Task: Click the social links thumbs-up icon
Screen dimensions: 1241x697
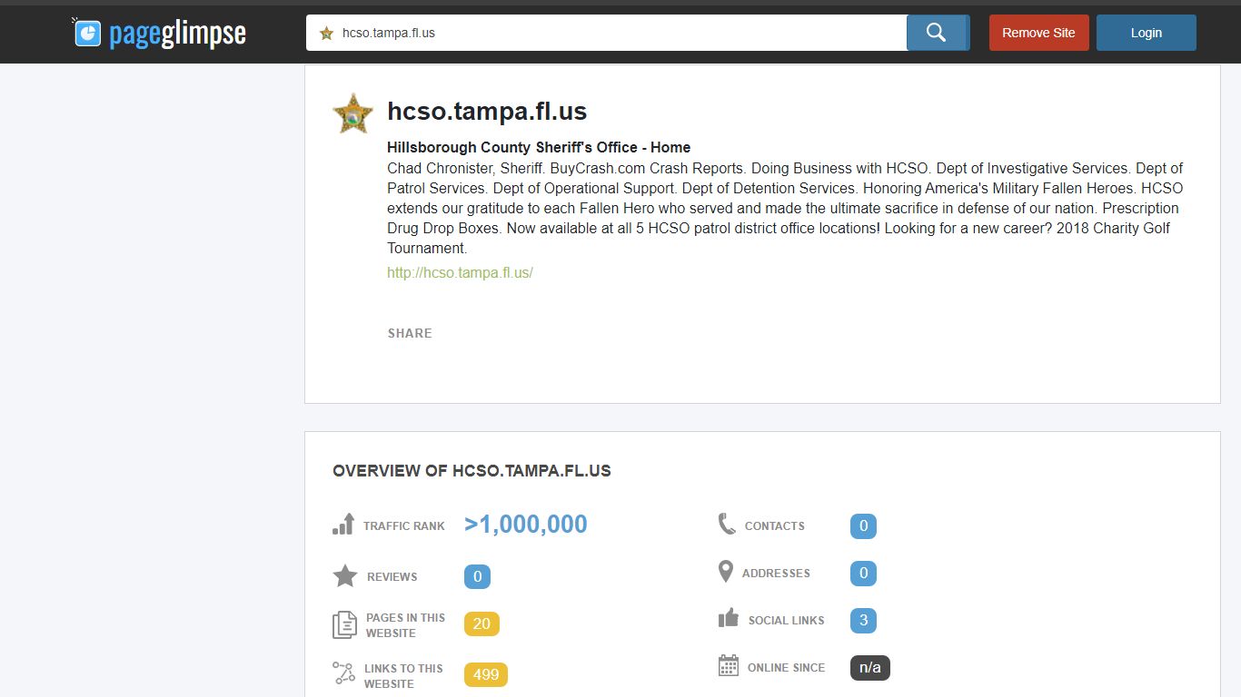Action: point(729,618)
